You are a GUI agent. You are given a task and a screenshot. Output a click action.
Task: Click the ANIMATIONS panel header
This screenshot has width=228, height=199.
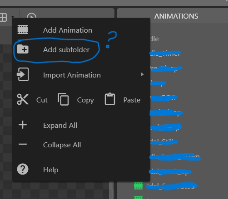[176, 16]
